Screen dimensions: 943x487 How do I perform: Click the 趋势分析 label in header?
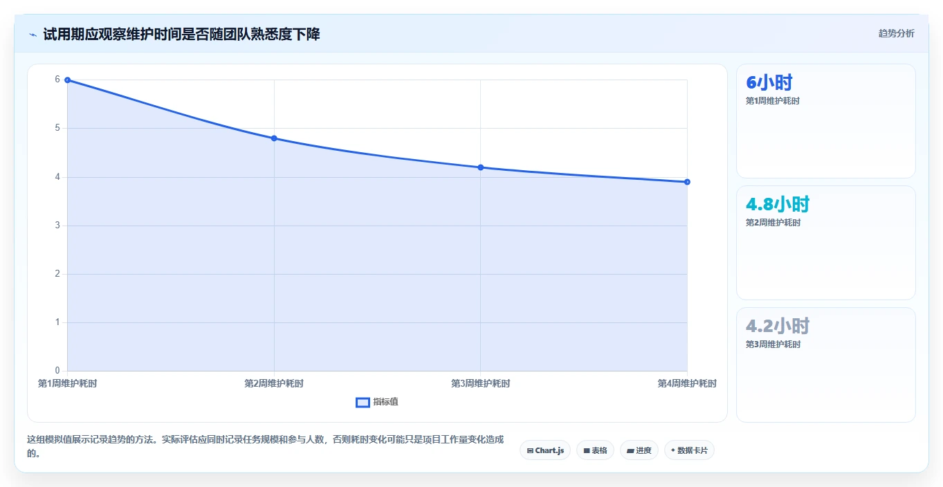(896, 33)
